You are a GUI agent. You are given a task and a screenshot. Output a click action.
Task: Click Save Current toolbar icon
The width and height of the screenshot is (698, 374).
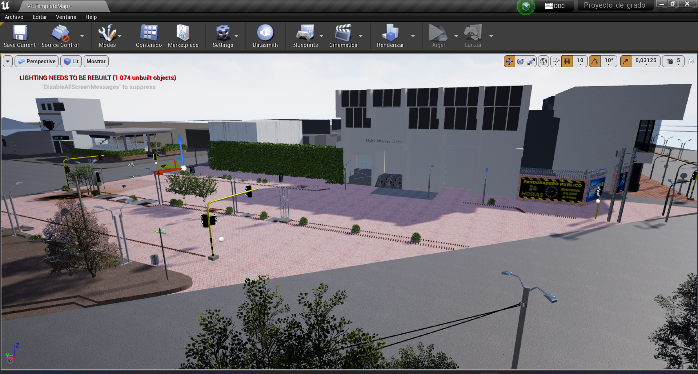[x=20, y=36]
